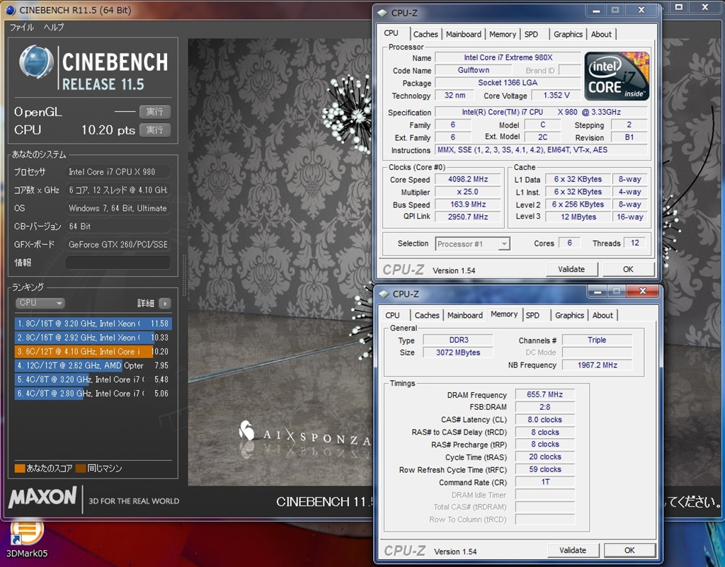725x567 pixels.
Task: Click the MAXON logo at bottom left
Action: [42, 497]
